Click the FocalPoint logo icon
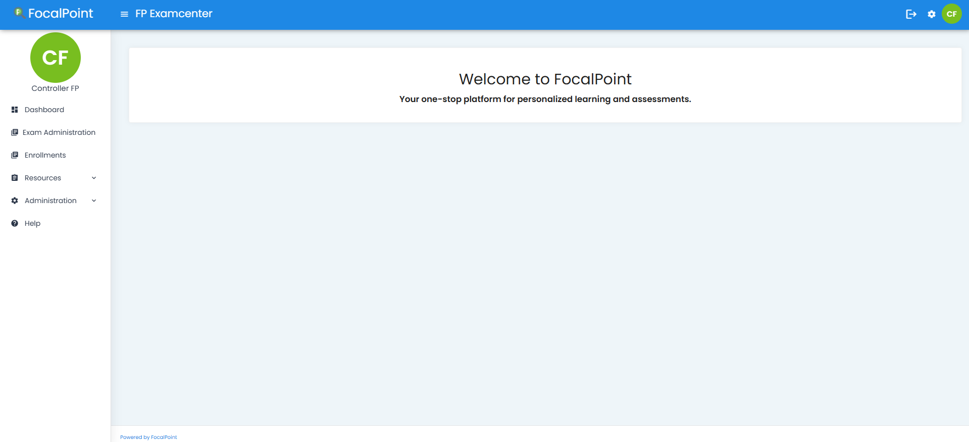Screen dimensions: 969x442 19,13
